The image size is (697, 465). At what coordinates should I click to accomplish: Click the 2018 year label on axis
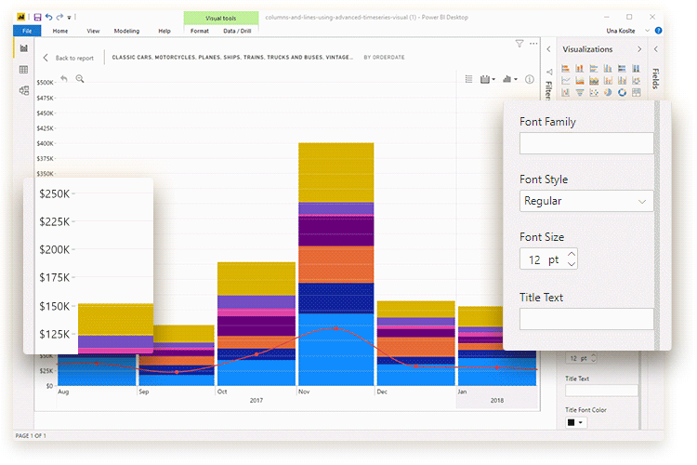[497, 401]
